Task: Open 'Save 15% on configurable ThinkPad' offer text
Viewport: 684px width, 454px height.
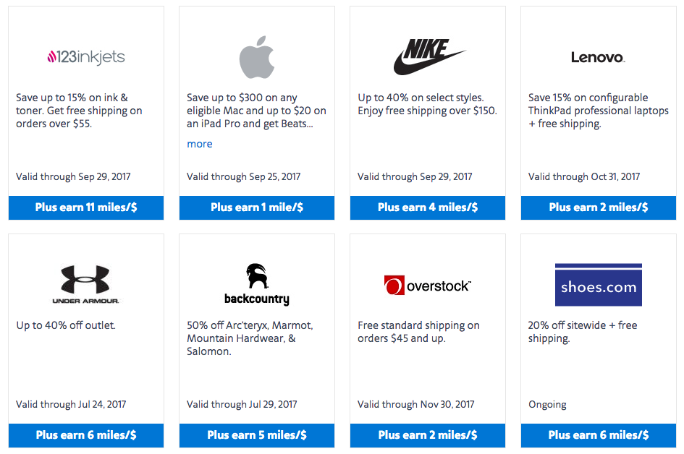Action: pos(598,111)
